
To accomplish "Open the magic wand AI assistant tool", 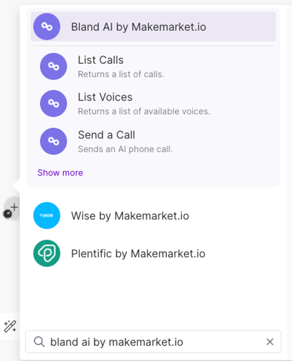I will [10, 326].
